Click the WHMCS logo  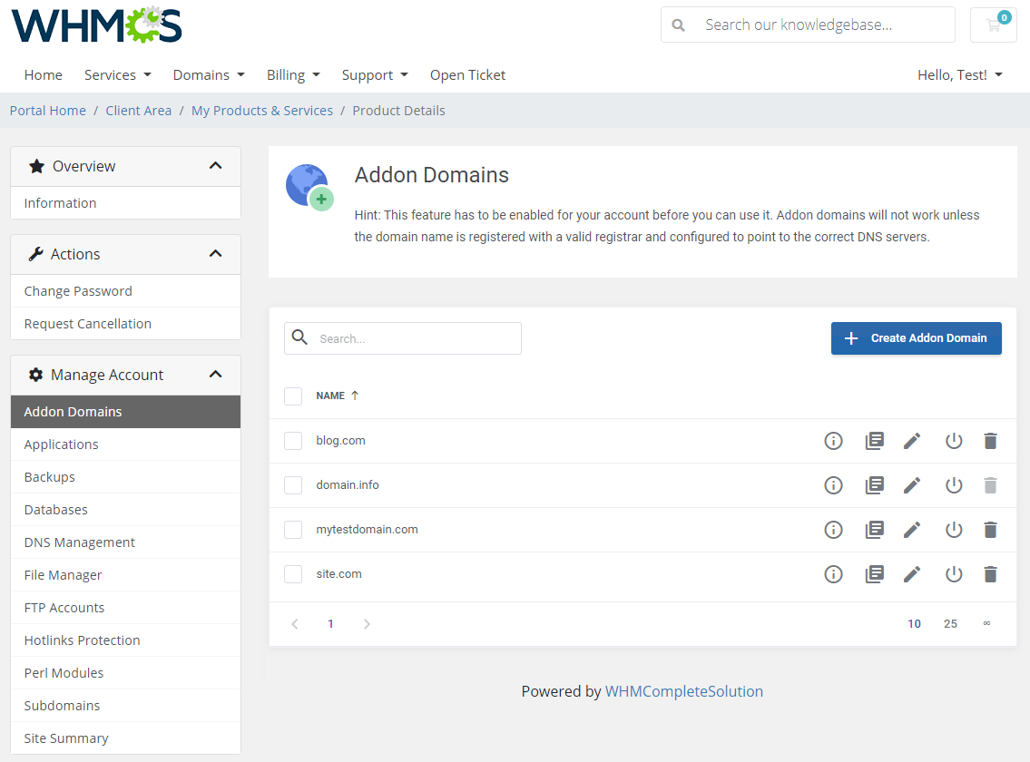pos(96,25)
